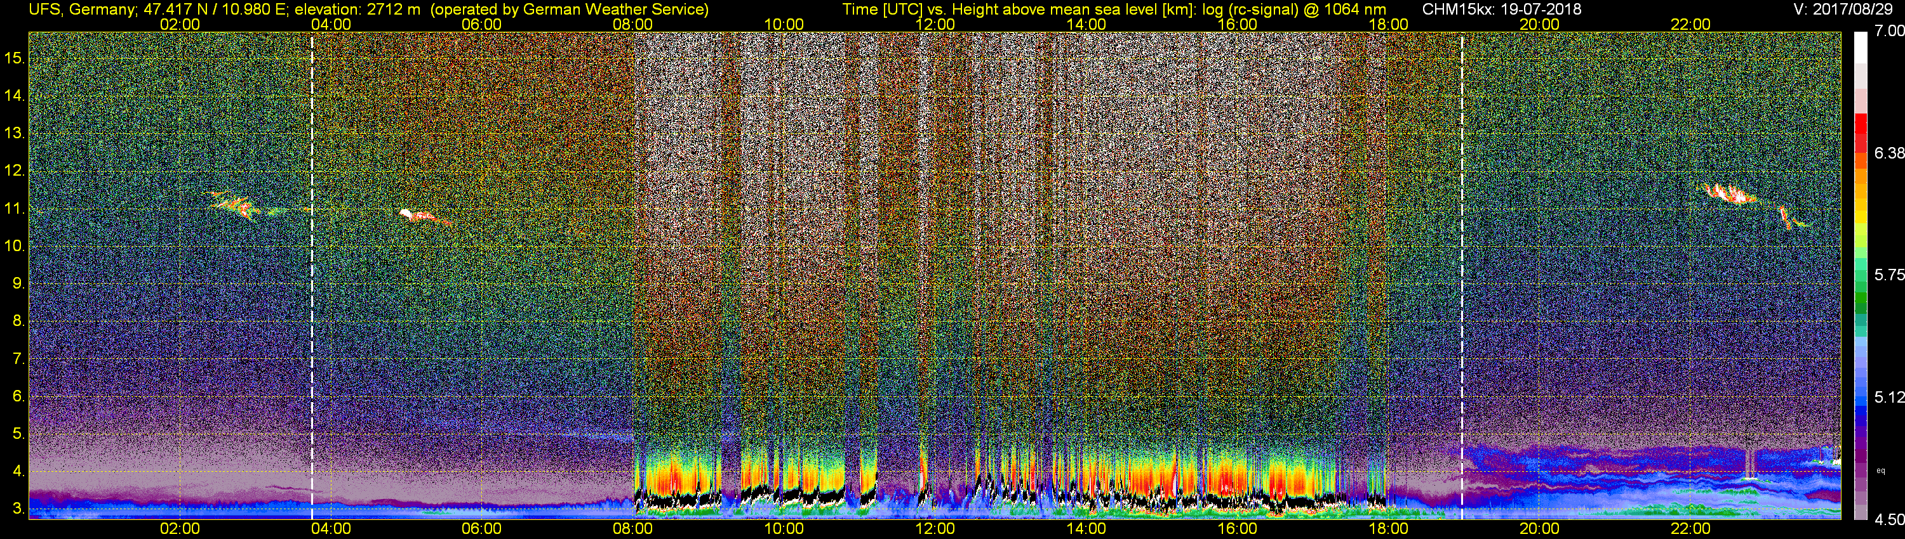
Task: Click the cloud streak near 02:45 at 11 km
Action: coord(235,205)
